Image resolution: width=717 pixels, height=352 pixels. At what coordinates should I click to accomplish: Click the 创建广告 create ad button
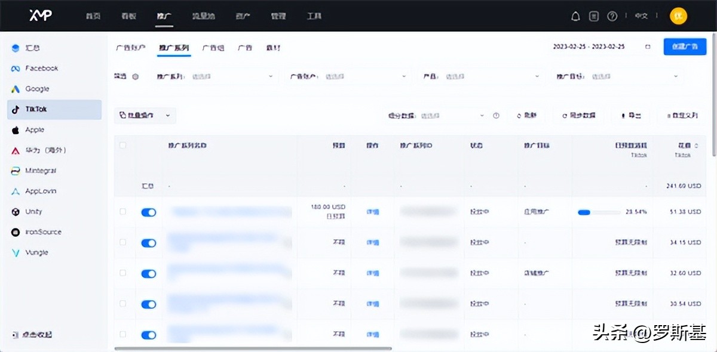pyautogui.click(x=685, y=46)
